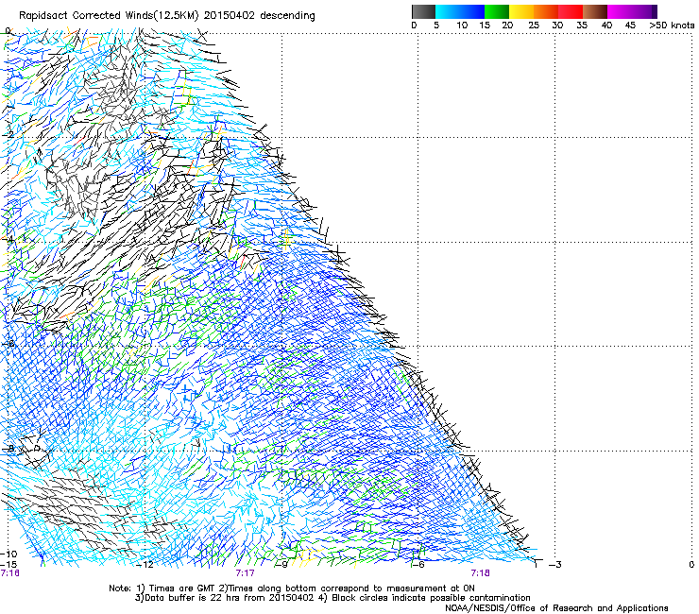Click the cyan-to-blue 5–15 knots legend gradient
This screenshot has height=614, width=699.
[460, 11]
